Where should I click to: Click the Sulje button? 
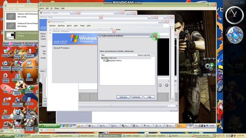(x=149, y=97)
